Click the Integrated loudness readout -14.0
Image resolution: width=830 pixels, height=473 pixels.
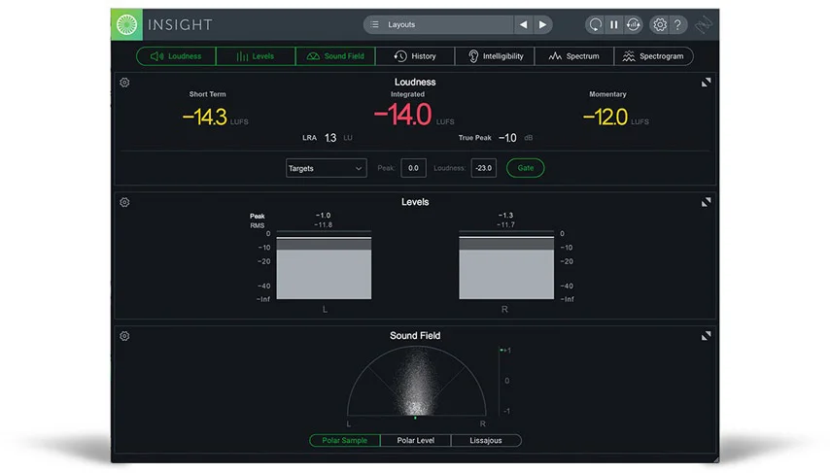tap(402, 115)
